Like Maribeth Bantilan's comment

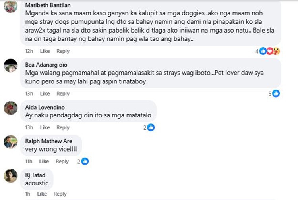coord(45,51)
